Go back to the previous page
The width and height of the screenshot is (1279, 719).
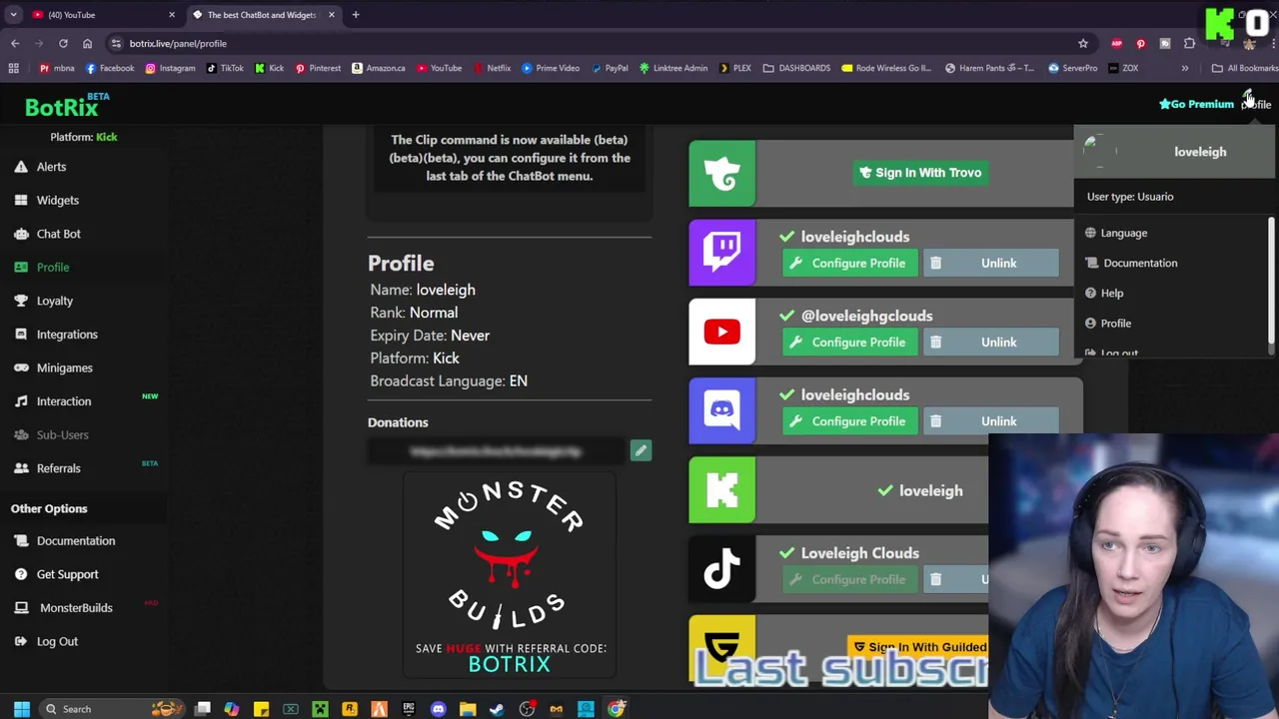pyautogui.click(x=15, y=43)
